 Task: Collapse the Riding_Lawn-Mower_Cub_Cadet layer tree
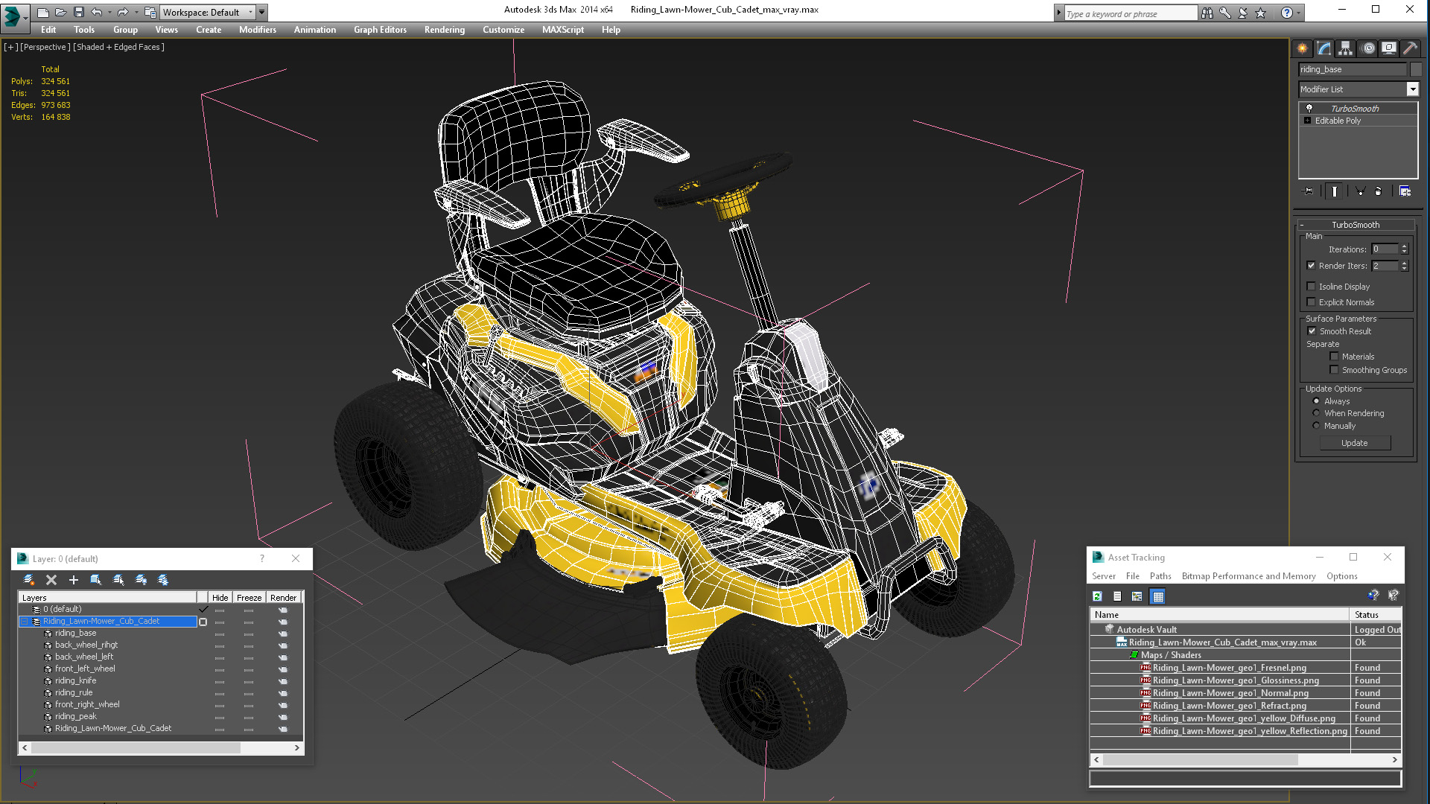coord(24,621)
